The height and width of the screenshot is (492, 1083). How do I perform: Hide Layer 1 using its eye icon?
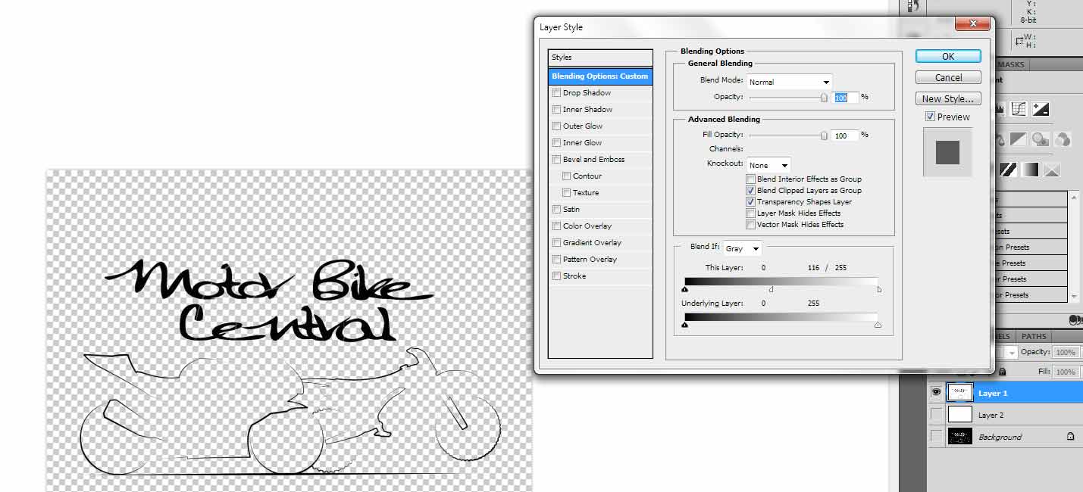[936, 392]
